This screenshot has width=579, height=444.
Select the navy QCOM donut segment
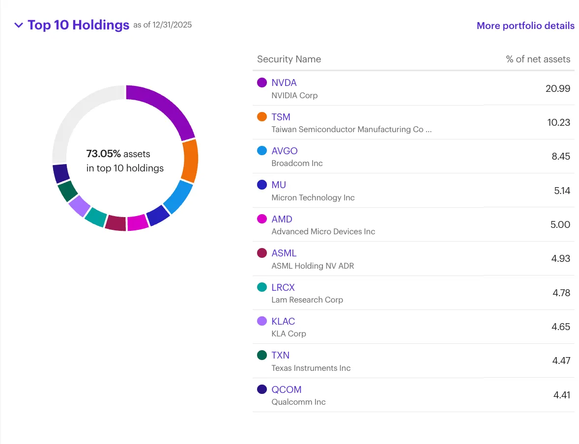point(60,173)
